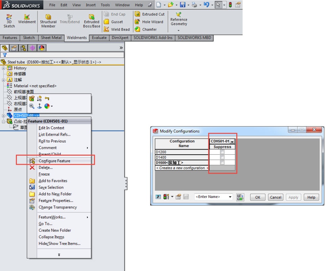Click the Appearances color ball icon

click(47, 106)
